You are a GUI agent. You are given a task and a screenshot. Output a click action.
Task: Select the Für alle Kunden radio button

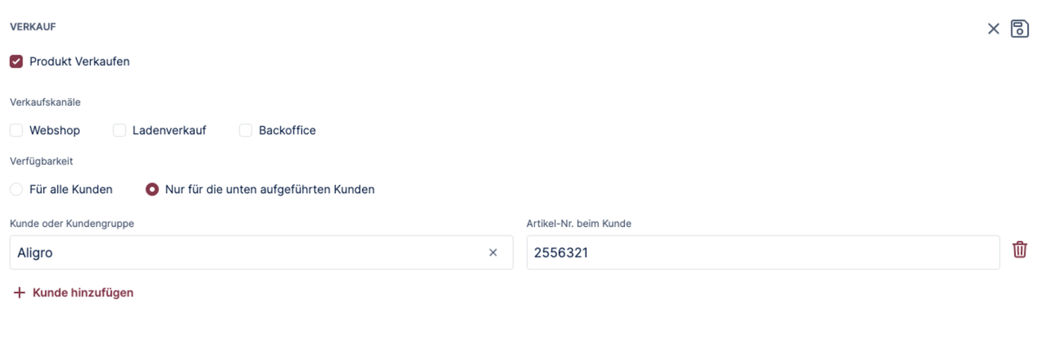16,190
